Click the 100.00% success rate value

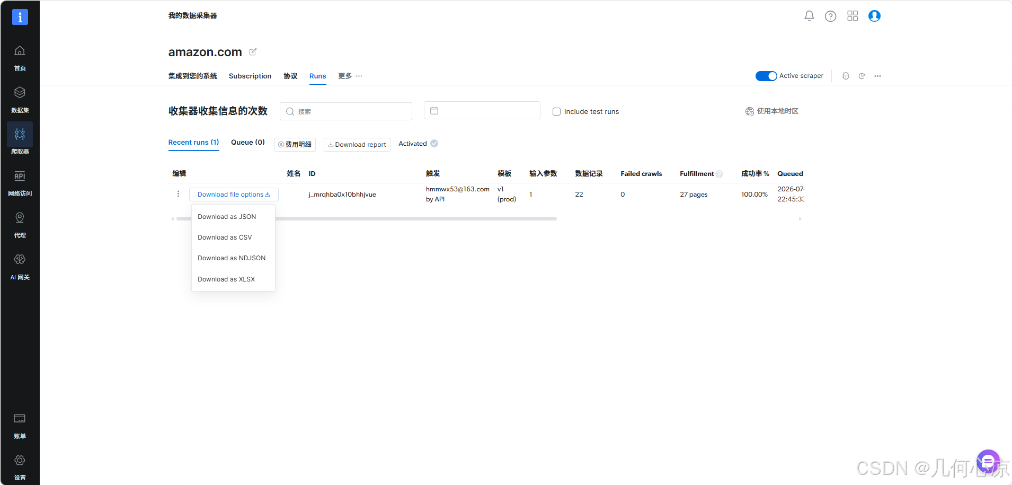coord(754,195)
